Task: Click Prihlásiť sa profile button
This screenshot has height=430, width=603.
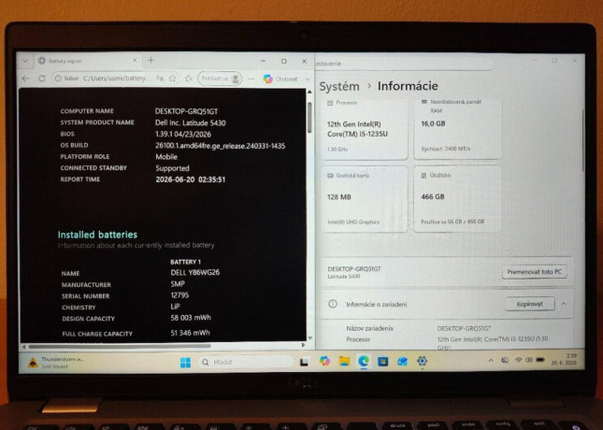Action: tap(220, 79)
